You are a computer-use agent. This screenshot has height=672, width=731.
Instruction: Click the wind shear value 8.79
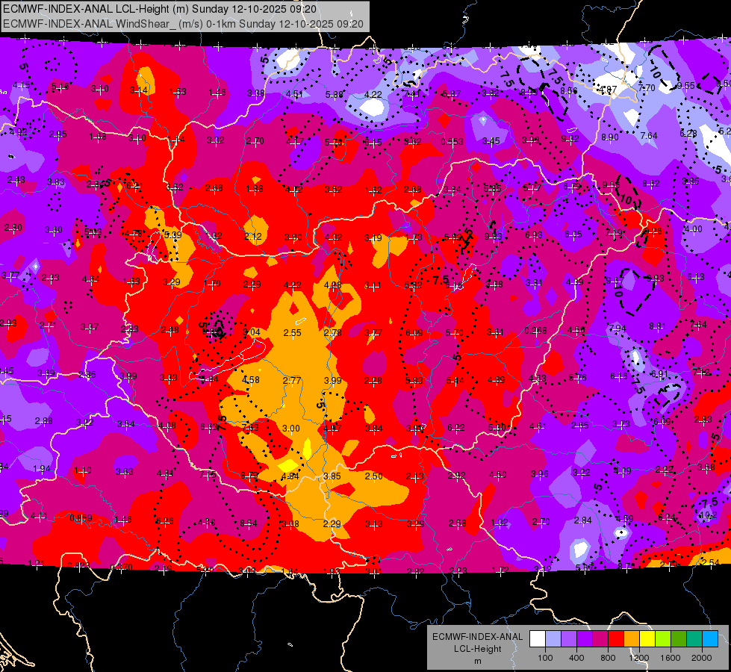tap(249, 476)
